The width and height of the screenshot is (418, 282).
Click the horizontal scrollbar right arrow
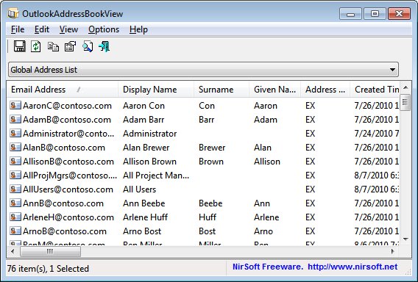click(x=393, y=251)
